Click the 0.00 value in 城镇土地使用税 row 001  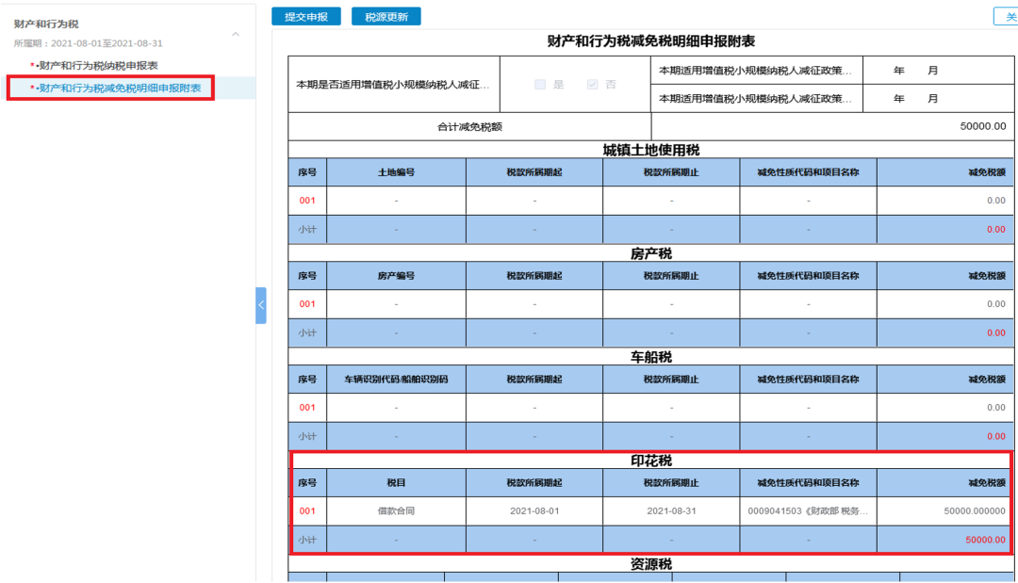pos(996,201)
